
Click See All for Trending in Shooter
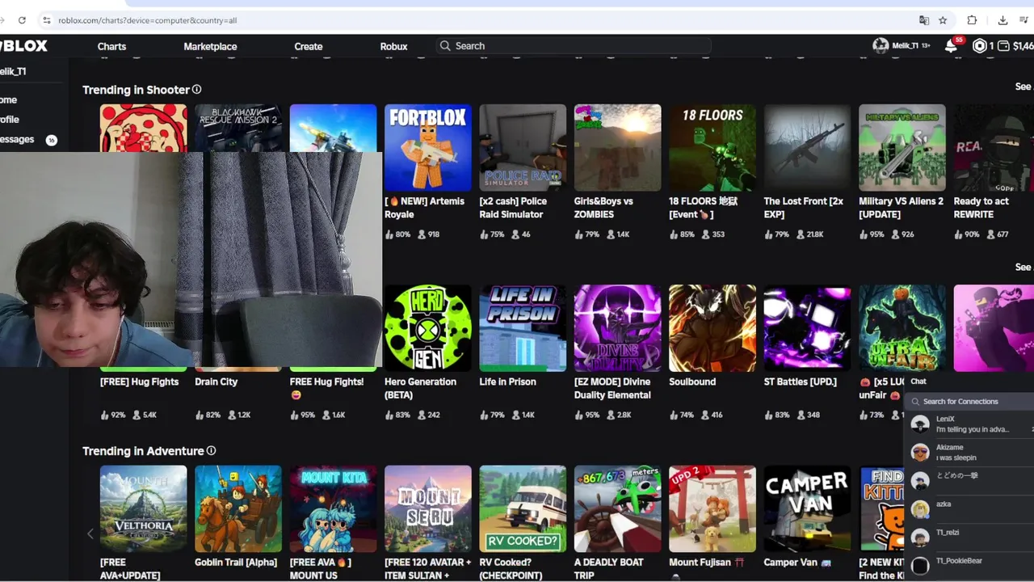pyautogui.click(x=1023, y=86)
